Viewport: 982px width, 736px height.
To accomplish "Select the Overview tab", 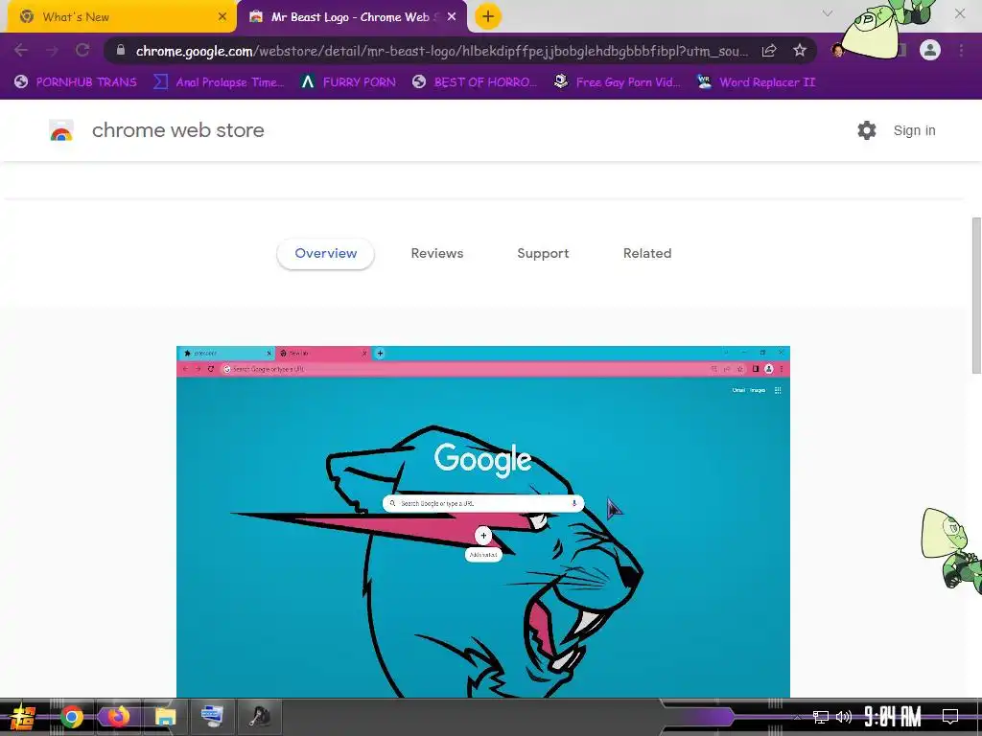I will point(326,253).
